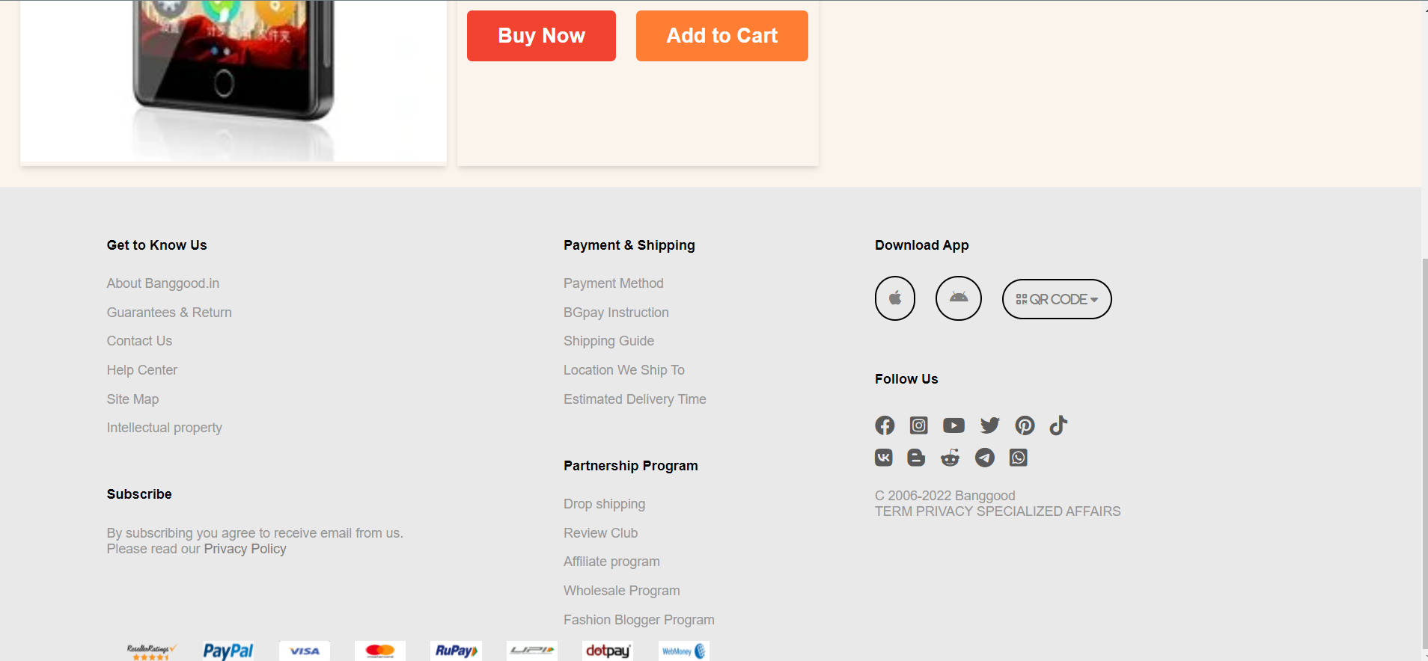The height and width of the screenshot is (661, 1428).
Task: Open the Blogger icon
Action: point(916,458)
